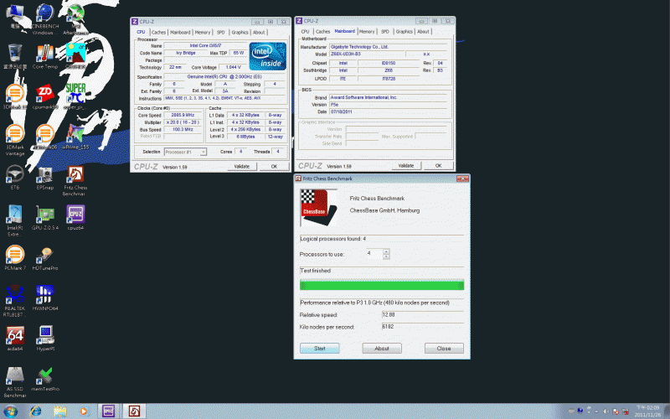The width and height of the screenshot is (670, 419).
Task: Open the aida64 desktop shortcut
Action: tap(15, 339)
